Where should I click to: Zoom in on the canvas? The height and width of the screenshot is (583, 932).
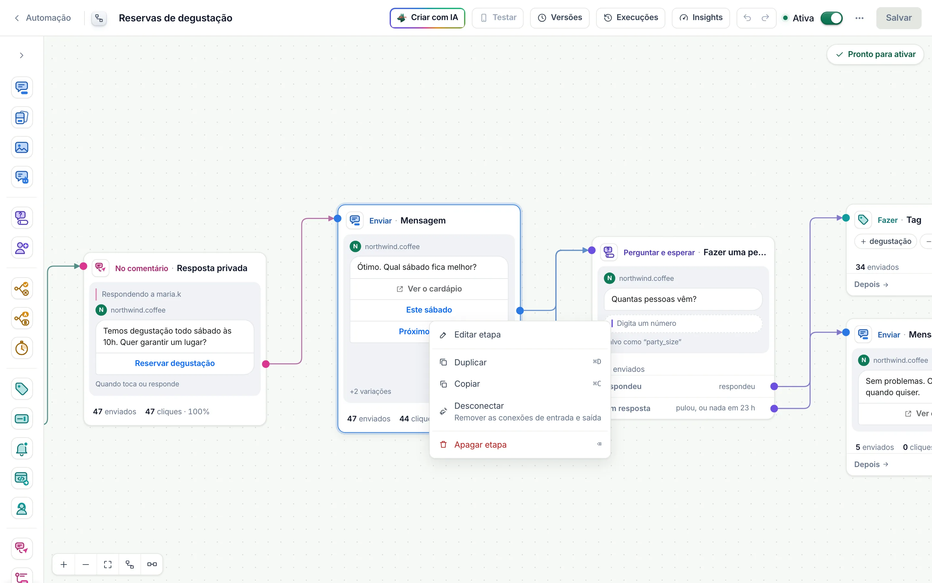pos(64,565)
